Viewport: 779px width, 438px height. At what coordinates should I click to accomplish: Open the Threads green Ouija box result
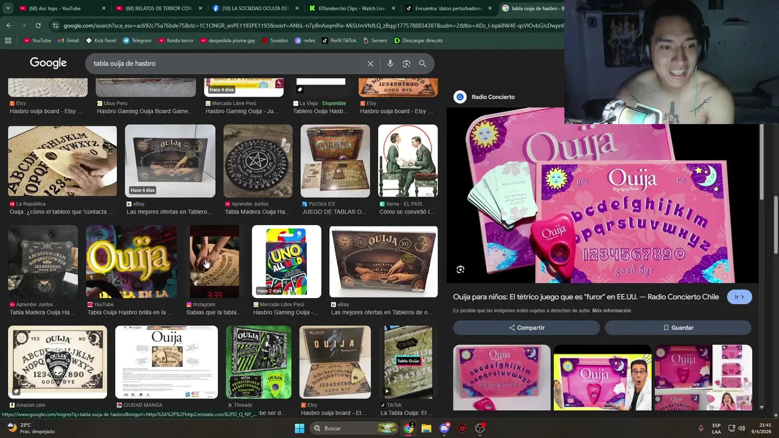point(259,362)
